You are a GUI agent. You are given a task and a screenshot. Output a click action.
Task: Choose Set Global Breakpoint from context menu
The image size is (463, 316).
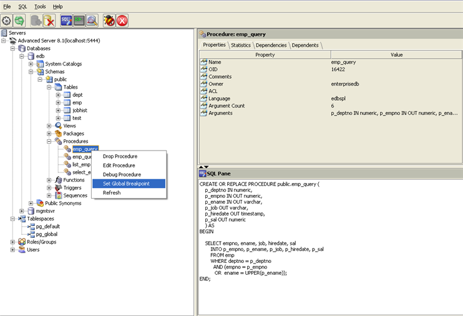click(126, 184)
